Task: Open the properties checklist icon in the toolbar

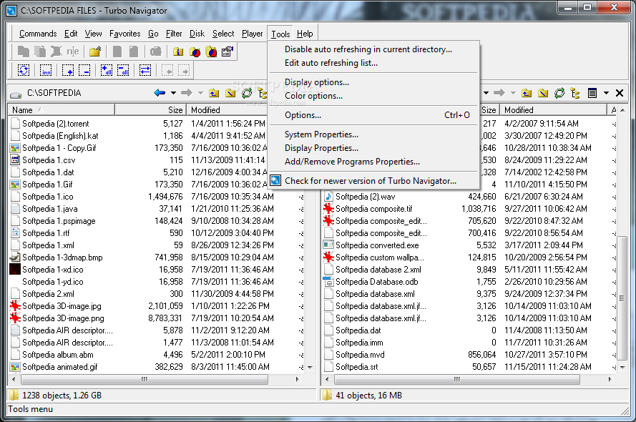Action: (x=228, y=51)
